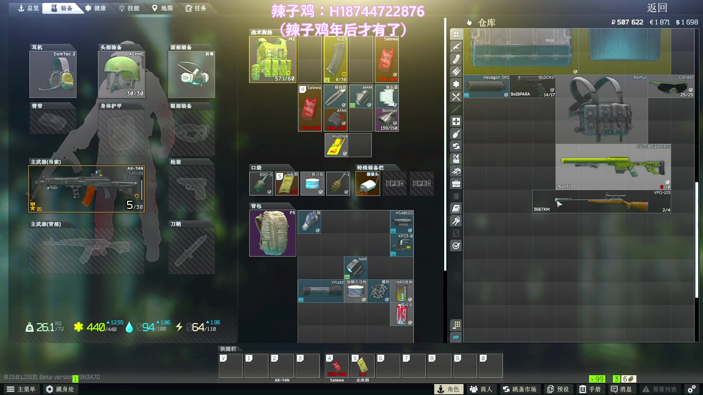This screenshot has height=395, width=703.
Task: Click quick slot 5 with 止血剂
Action: [x=362, y=366]
